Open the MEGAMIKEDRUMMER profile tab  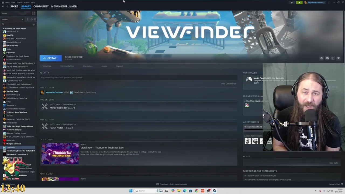pos(64,6)
